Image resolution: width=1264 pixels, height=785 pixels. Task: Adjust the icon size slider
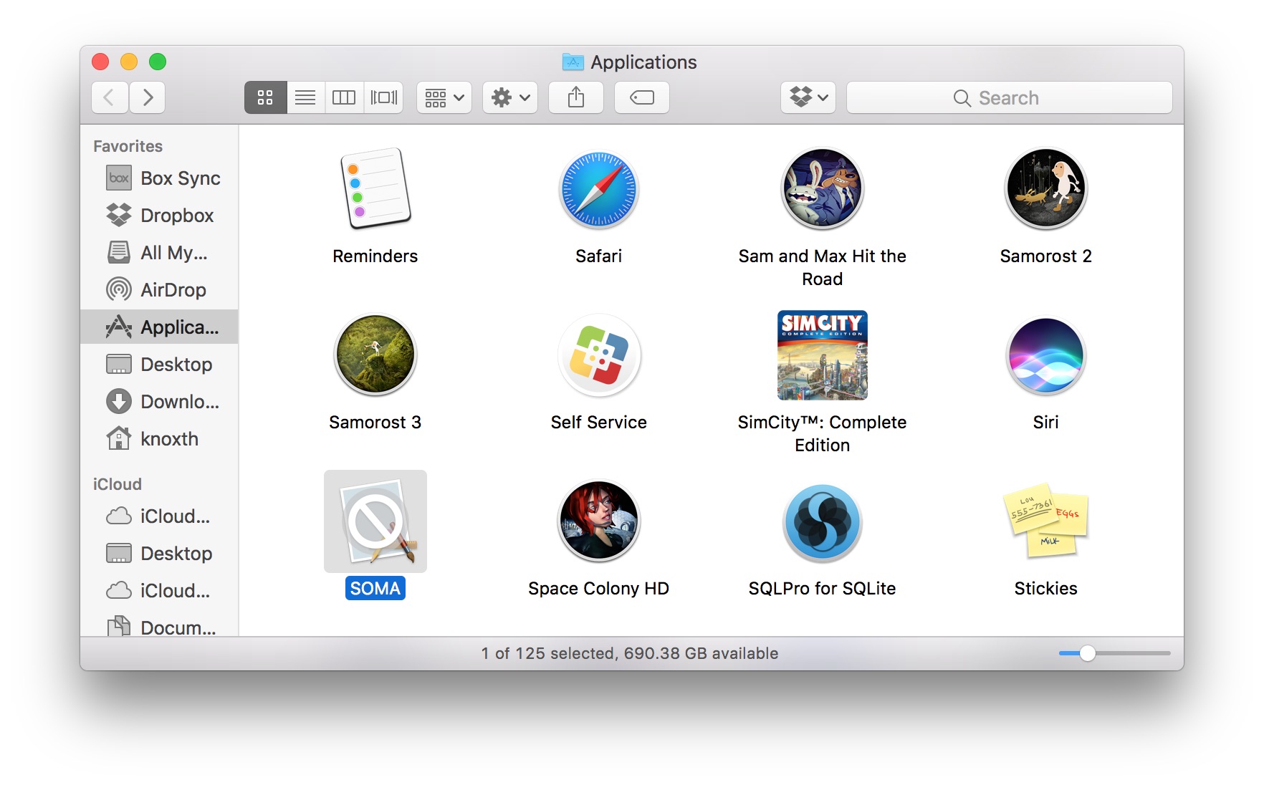point(1087,653)
